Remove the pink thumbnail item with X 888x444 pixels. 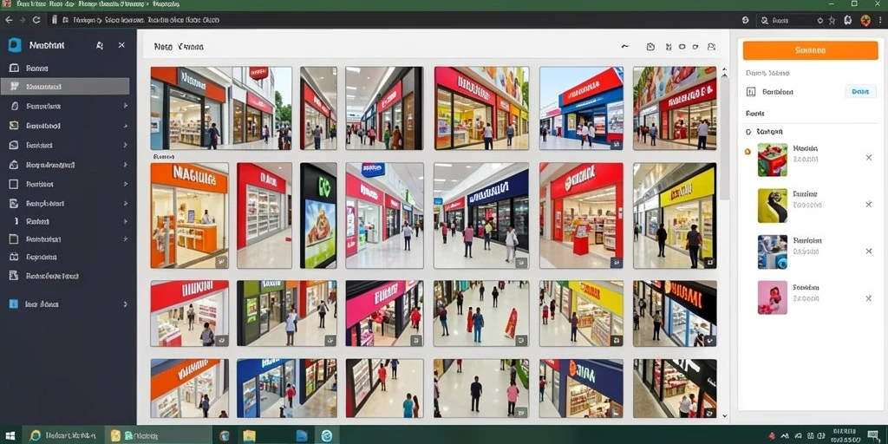(x=869, y=298)
